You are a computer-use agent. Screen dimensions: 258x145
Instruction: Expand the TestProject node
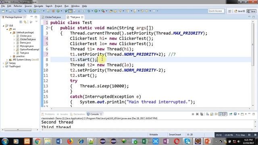4,66
